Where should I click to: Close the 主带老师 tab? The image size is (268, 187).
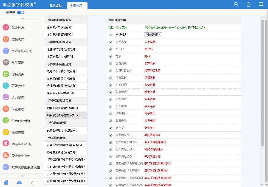[85, 6]
